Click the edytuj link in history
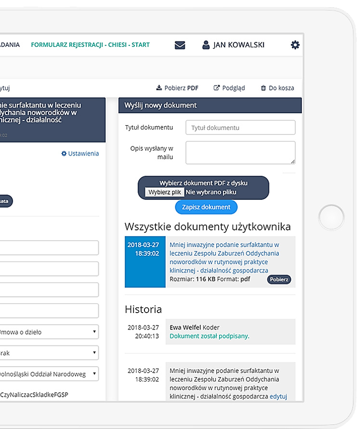This screenshot has height=434, width=363. click(x=278, y=396)
